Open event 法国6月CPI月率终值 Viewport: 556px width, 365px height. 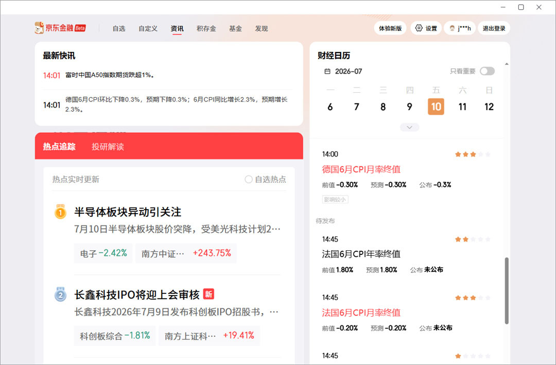pos(361,312)
